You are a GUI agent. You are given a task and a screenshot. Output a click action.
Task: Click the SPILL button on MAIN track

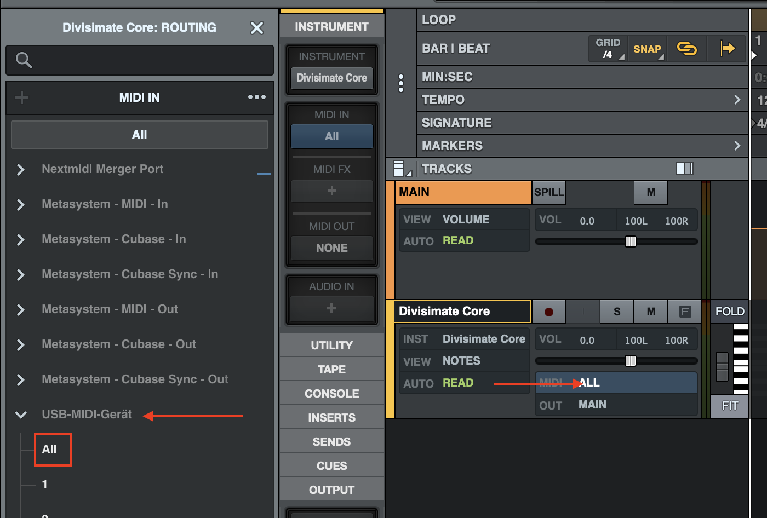[549, 192]
